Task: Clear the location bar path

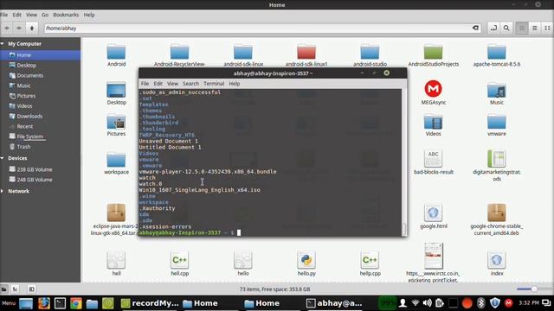Action: [x=475, y=29]
